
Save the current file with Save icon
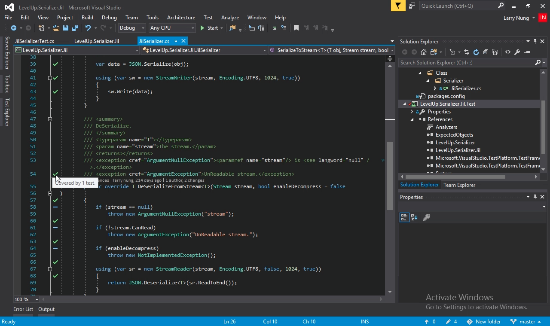65,28
